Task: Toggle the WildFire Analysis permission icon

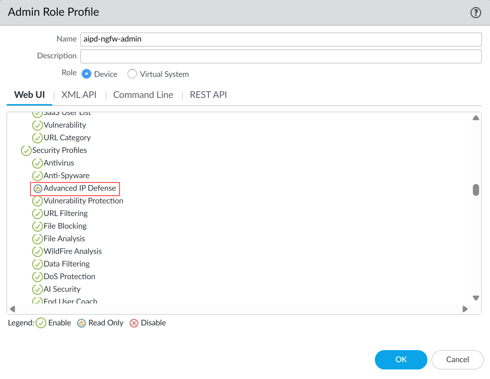Action: click(37, 252)
